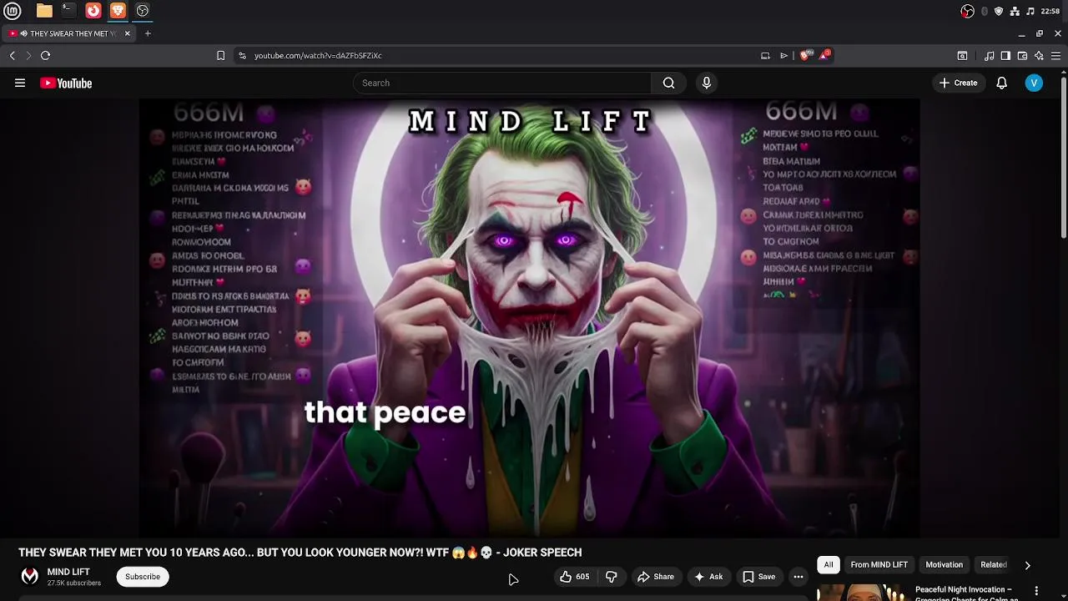Image resolution: width=1068 pixels, height=601 pixels.
Task: Ask about this video
Action: coord(708,577)
